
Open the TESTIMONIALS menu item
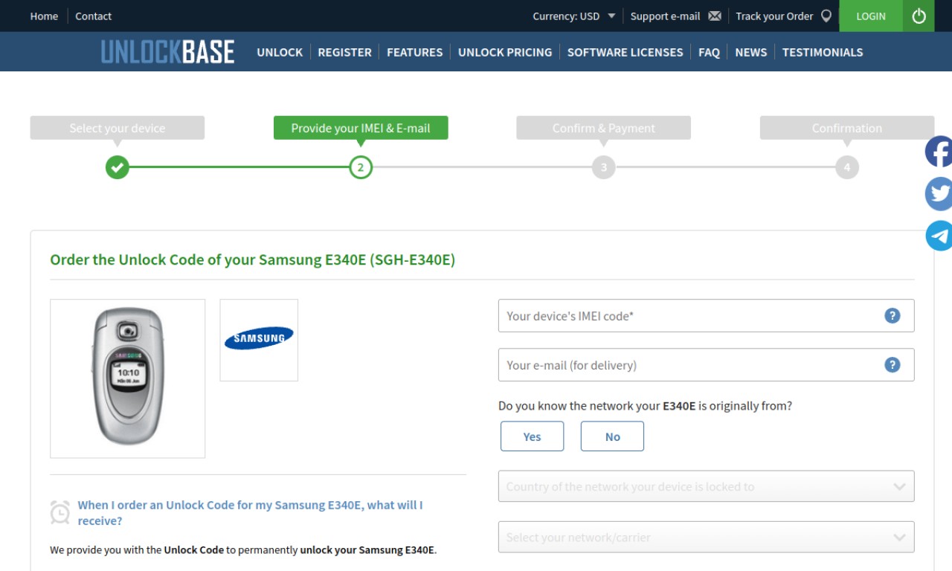(823, 52)
